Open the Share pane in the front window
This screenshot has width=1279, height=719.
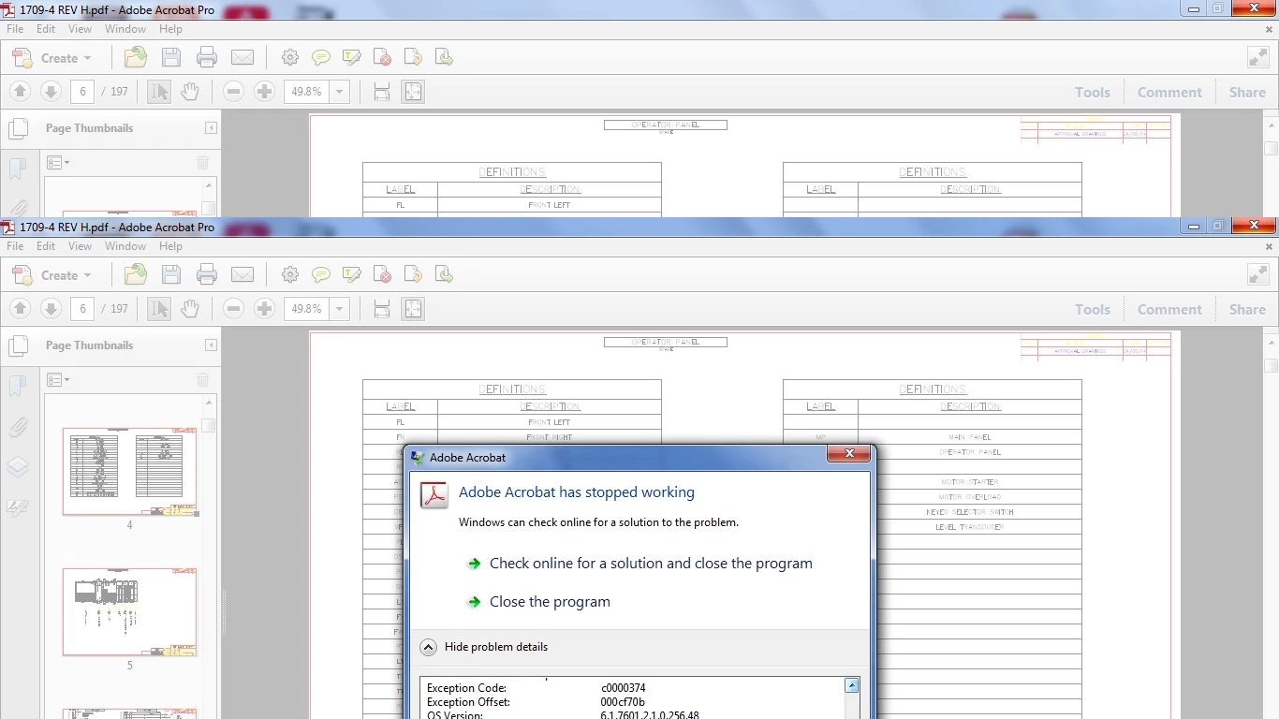[x=1247, y=309]
